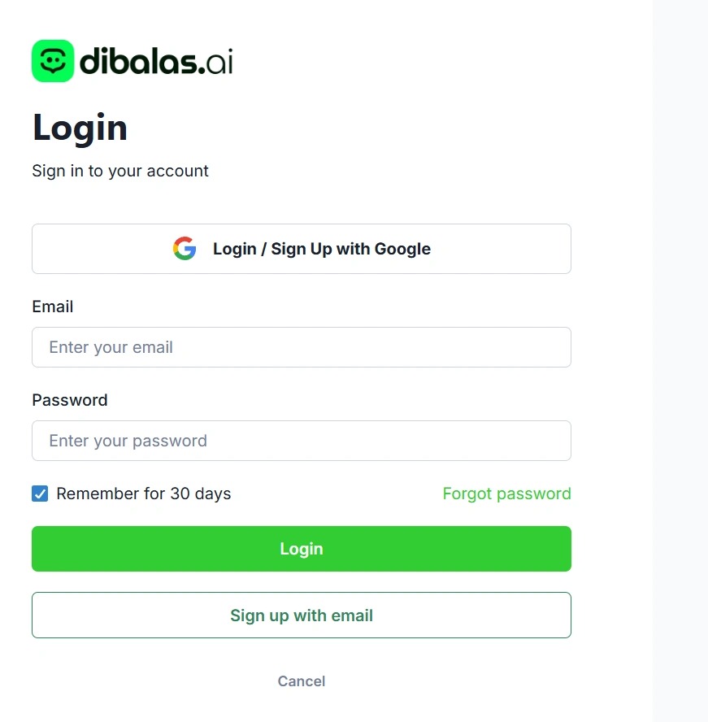The image size is (708, 722).
Task: Click the "Enter your password" placeholder text
Action: [x=128, y=441]
